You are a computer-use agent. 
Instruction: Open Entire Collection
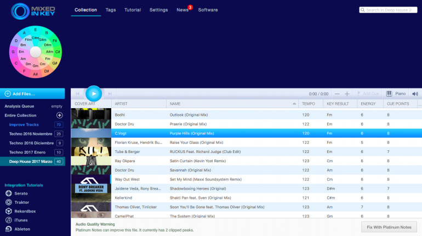click(x=20, y=115)
